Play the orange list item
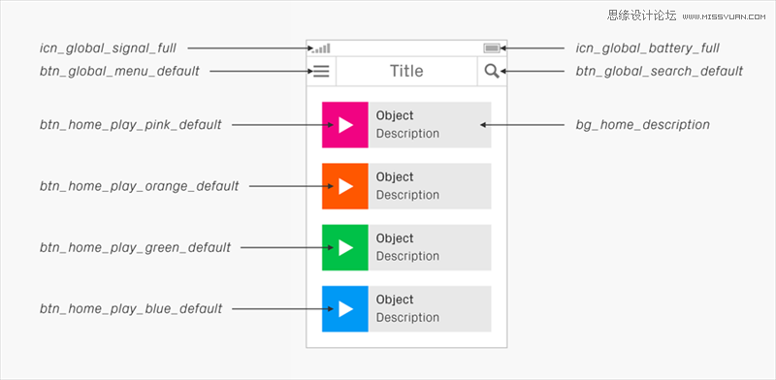Image resolution: width=776 pixels, height=380 pixels. (x=345, y=186)
